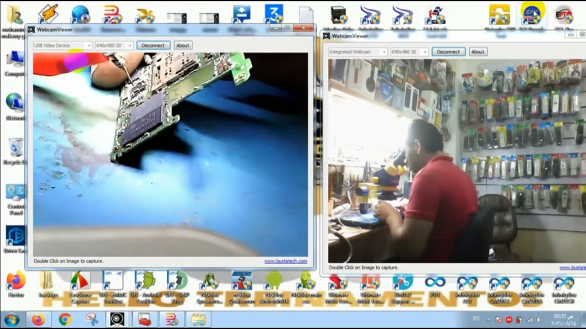This screenshot has height=329, width=586.
Task: Launch NckBox AndroidMTK shortcut
Action: pyautogui.click(x=274, y=287)
